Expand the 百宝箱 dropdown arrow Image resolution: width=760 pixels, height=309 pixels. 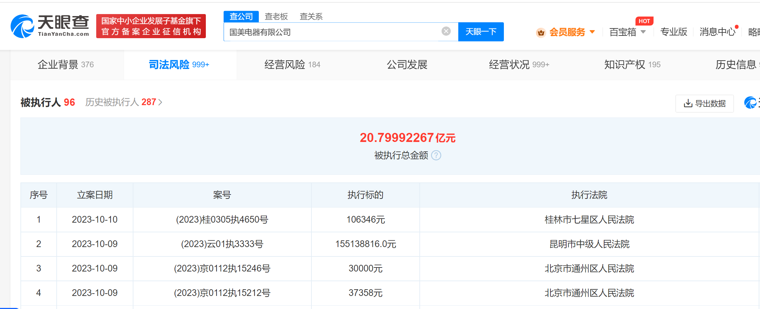(643, 32)
